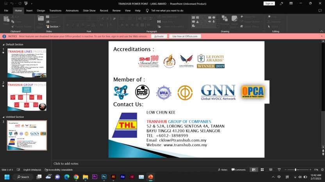This screenshot has height=182, width=325.
Task: Open the comments pane icon below window controls
Action: [320, 10]
